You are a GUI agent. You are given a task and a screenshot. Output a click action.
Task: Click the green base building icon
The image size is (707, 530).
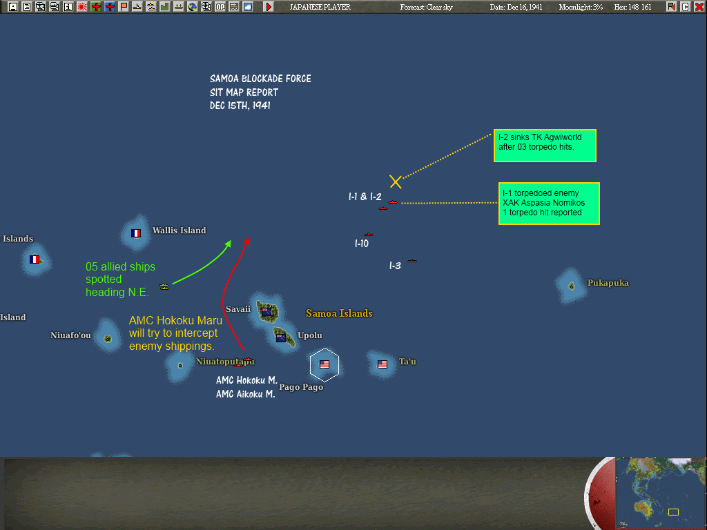164,7
